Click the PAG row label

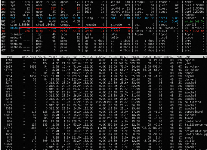(3, 25)
